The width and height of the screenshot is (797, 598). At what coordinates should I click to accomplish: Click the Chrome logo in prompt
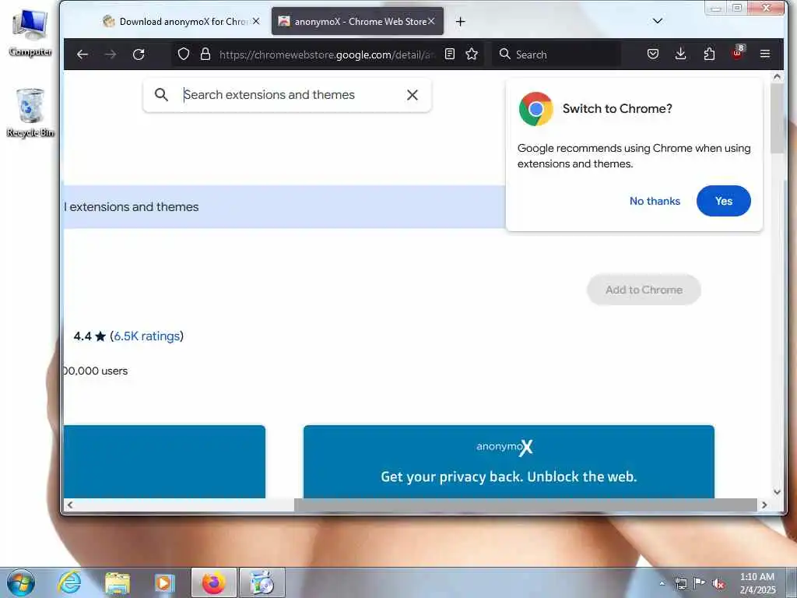[535, 109]
